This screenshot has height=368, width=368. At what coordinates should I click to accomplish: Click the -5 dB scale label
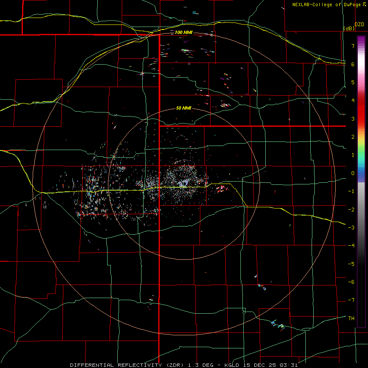point(351,264)
